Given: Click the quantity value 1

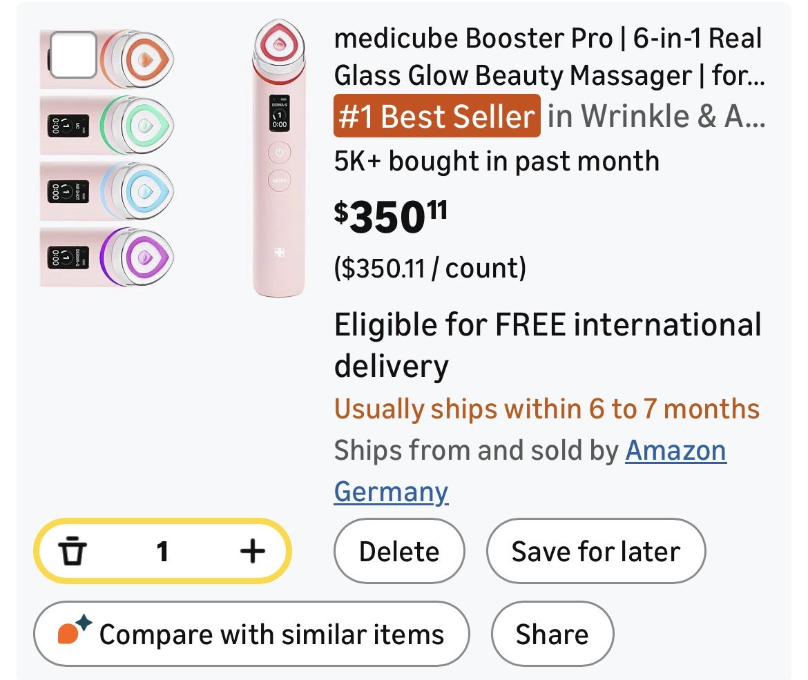Looking at the screenshot, I should pos(162,552).
